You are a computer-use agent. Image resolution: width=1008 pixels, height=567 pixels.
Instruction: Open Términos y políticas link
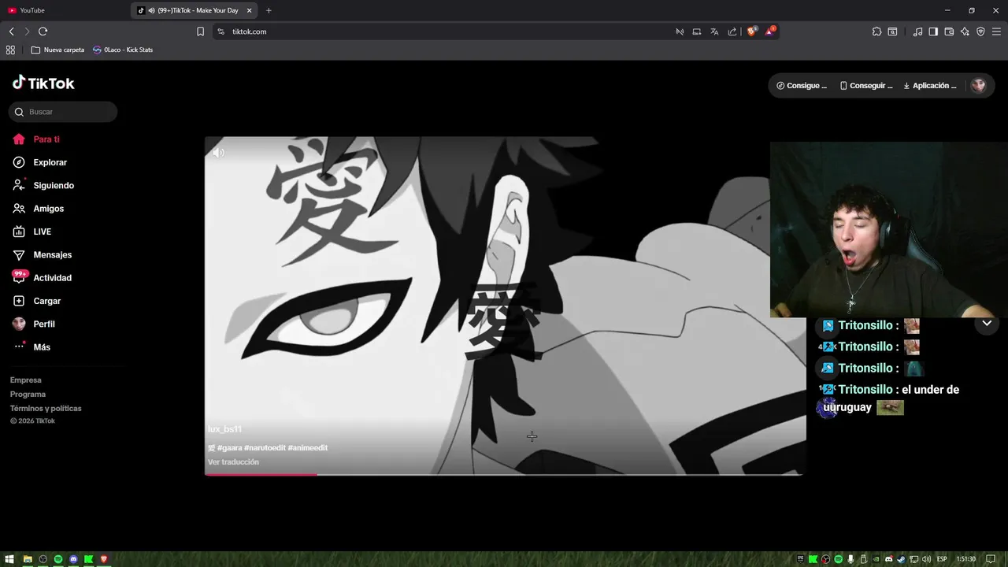[x=46, y=409]
